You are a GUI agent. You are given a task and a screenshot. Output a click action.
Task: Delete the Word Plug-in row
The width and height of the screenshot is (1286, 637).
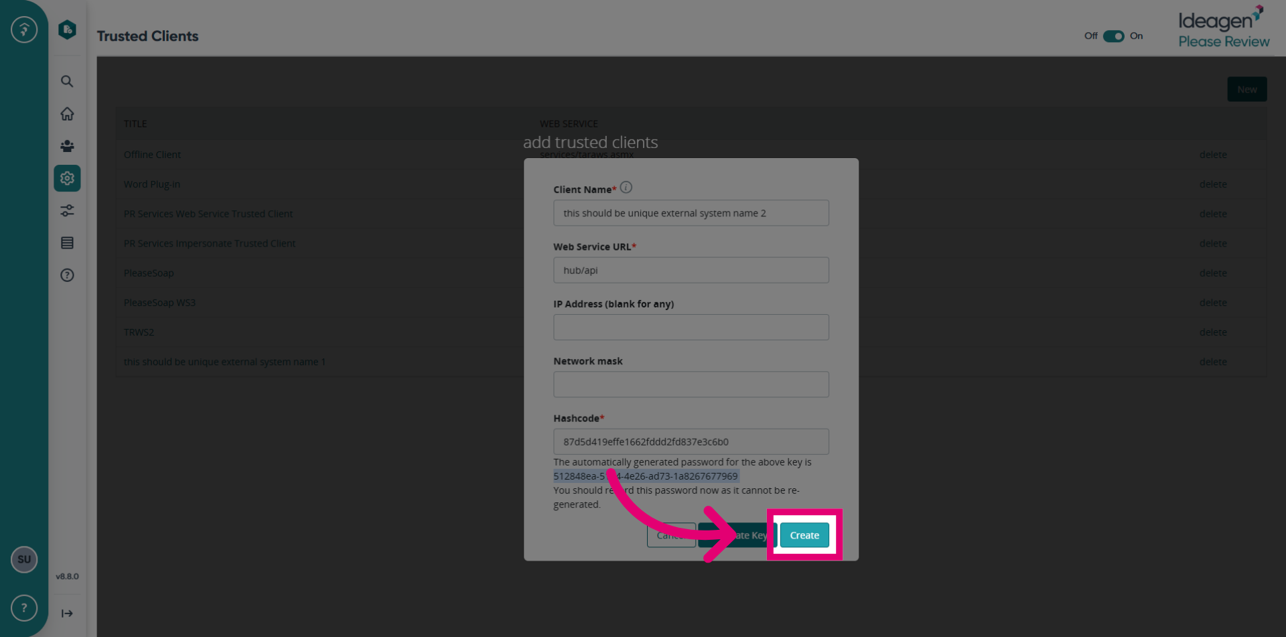(x=1213, y=184)
